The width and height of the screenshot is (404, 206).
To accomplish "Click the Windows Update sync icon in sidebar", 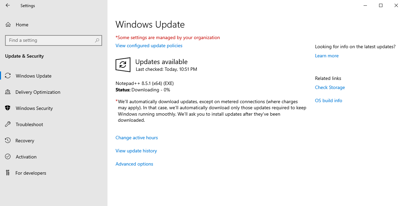I will tap(8, 76).
